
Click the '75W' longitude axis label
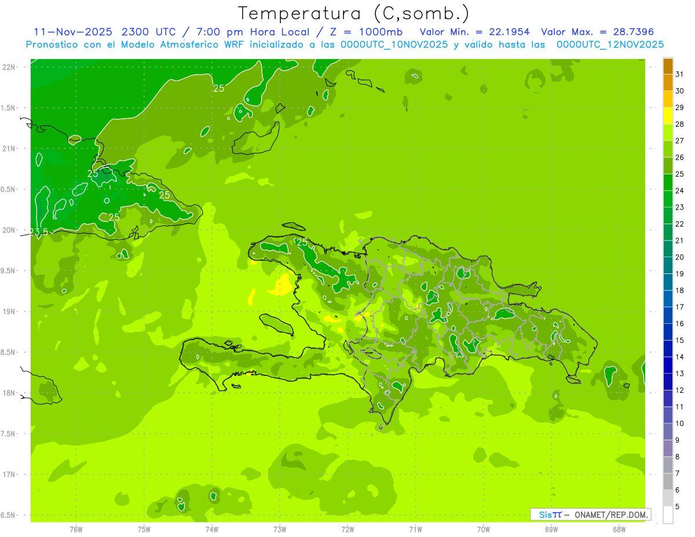point(144,529)
